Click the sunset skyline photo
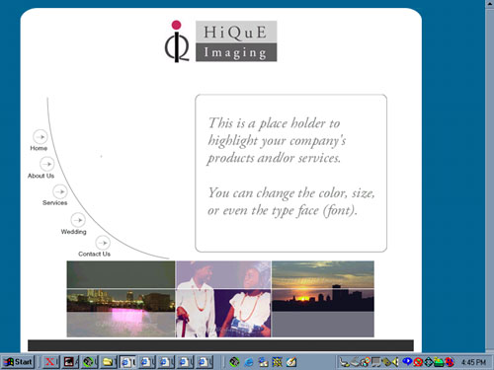This screenshot has width=494, height=370. pos(323,299)
